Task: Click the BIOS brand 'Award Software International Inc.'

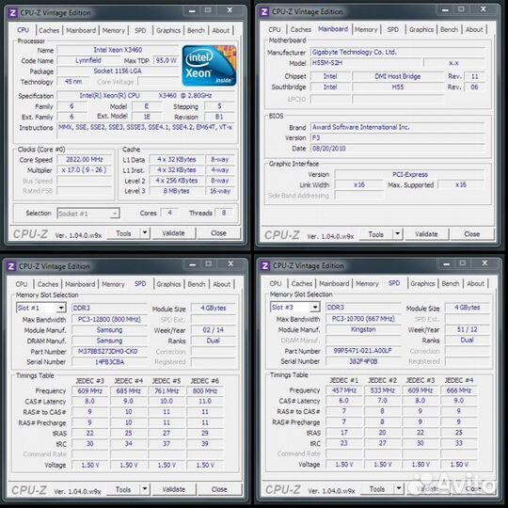Action: 398,127
